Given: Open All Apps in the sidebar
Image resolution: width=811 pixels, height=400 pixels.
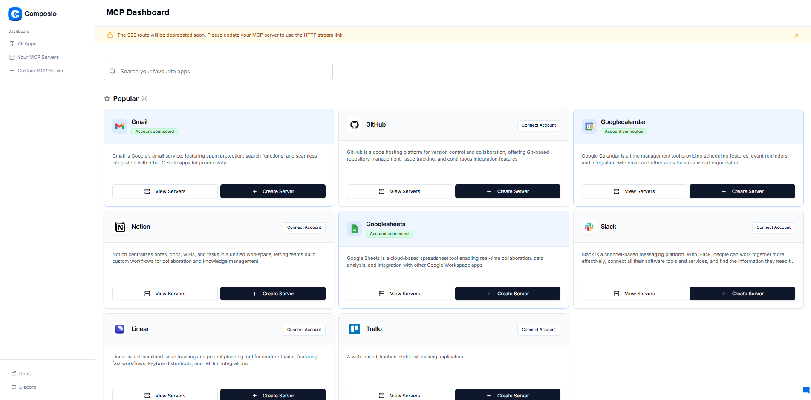Looking at the screenshot, I should [27, 43].
